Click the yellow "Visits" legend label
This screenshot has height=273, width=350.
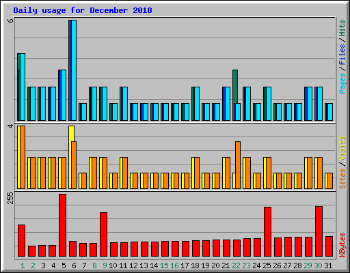342,148
